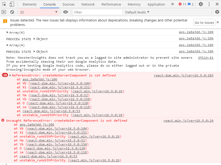The height and width of the screenshot is (165, 221).
Task: Show the console sidebar icon
Action: click(x=4, y=12)
